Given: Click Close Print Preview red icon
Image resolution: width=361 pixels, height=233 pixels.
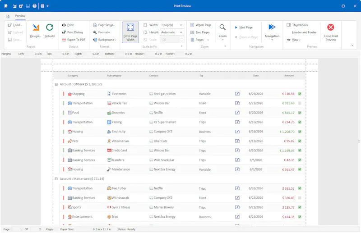Looking at the screenshot, I should point(331,27).
